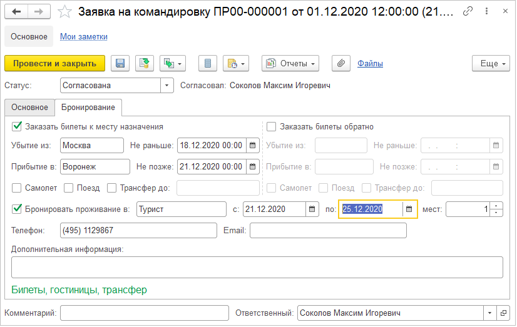Click the hotel field containing Турист
The width and height of the screenshot is (517, 327).
182,209
